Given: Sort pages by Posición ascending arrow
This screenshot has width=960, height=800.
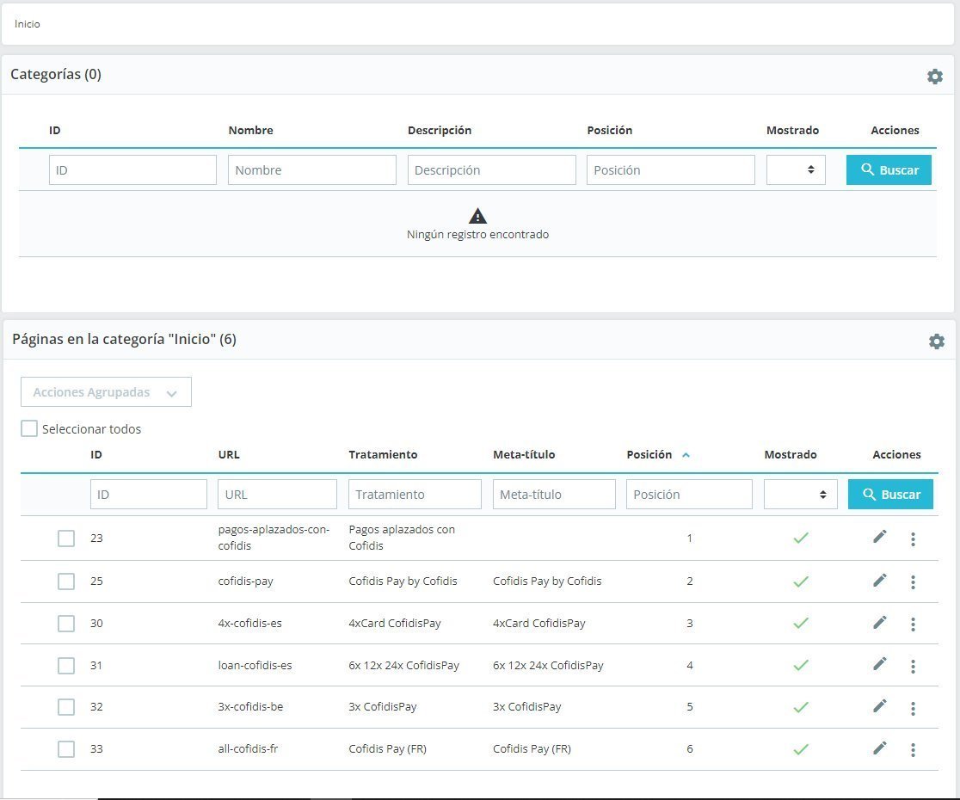Looking at the screenshot, I should click(686, 455).
